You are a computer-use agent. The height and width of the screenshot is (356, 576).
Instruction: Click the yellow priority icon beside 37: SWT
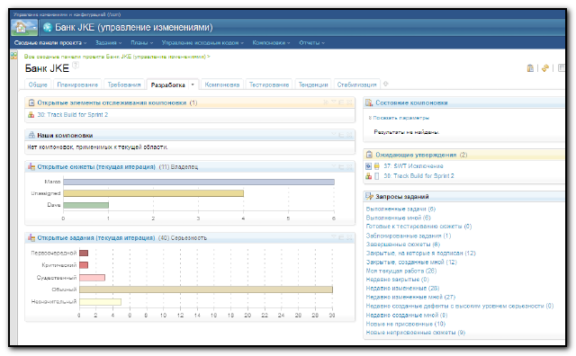[x=376, y=166]
